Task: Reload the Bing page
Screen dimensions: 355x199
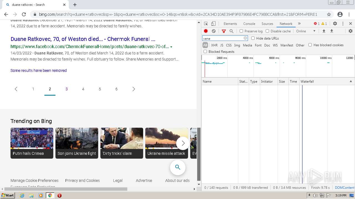Action: (x=24, y=14)
